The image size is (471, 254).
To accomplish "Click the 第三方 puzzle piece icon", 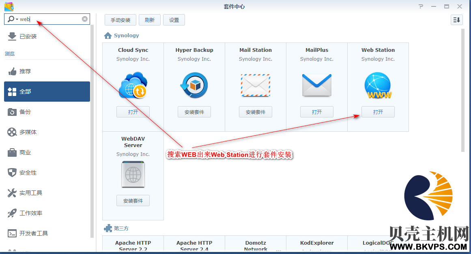I will point(108,228).
